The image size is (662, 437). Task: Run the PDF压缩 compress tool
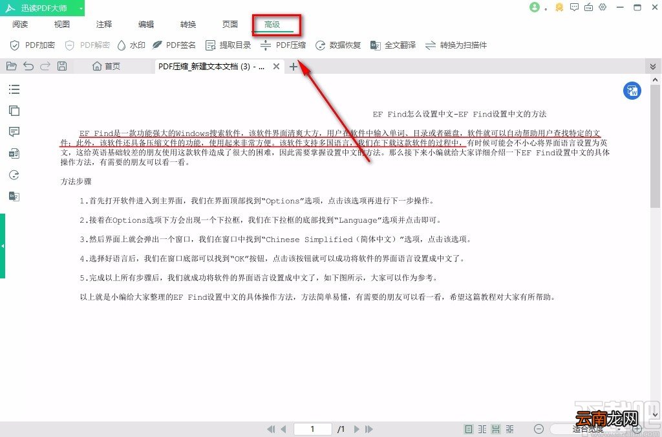coord(283,45)
